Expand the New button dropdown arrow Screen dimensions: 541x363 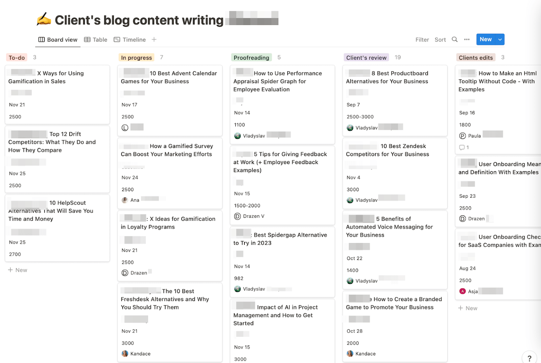click(500, 40)
